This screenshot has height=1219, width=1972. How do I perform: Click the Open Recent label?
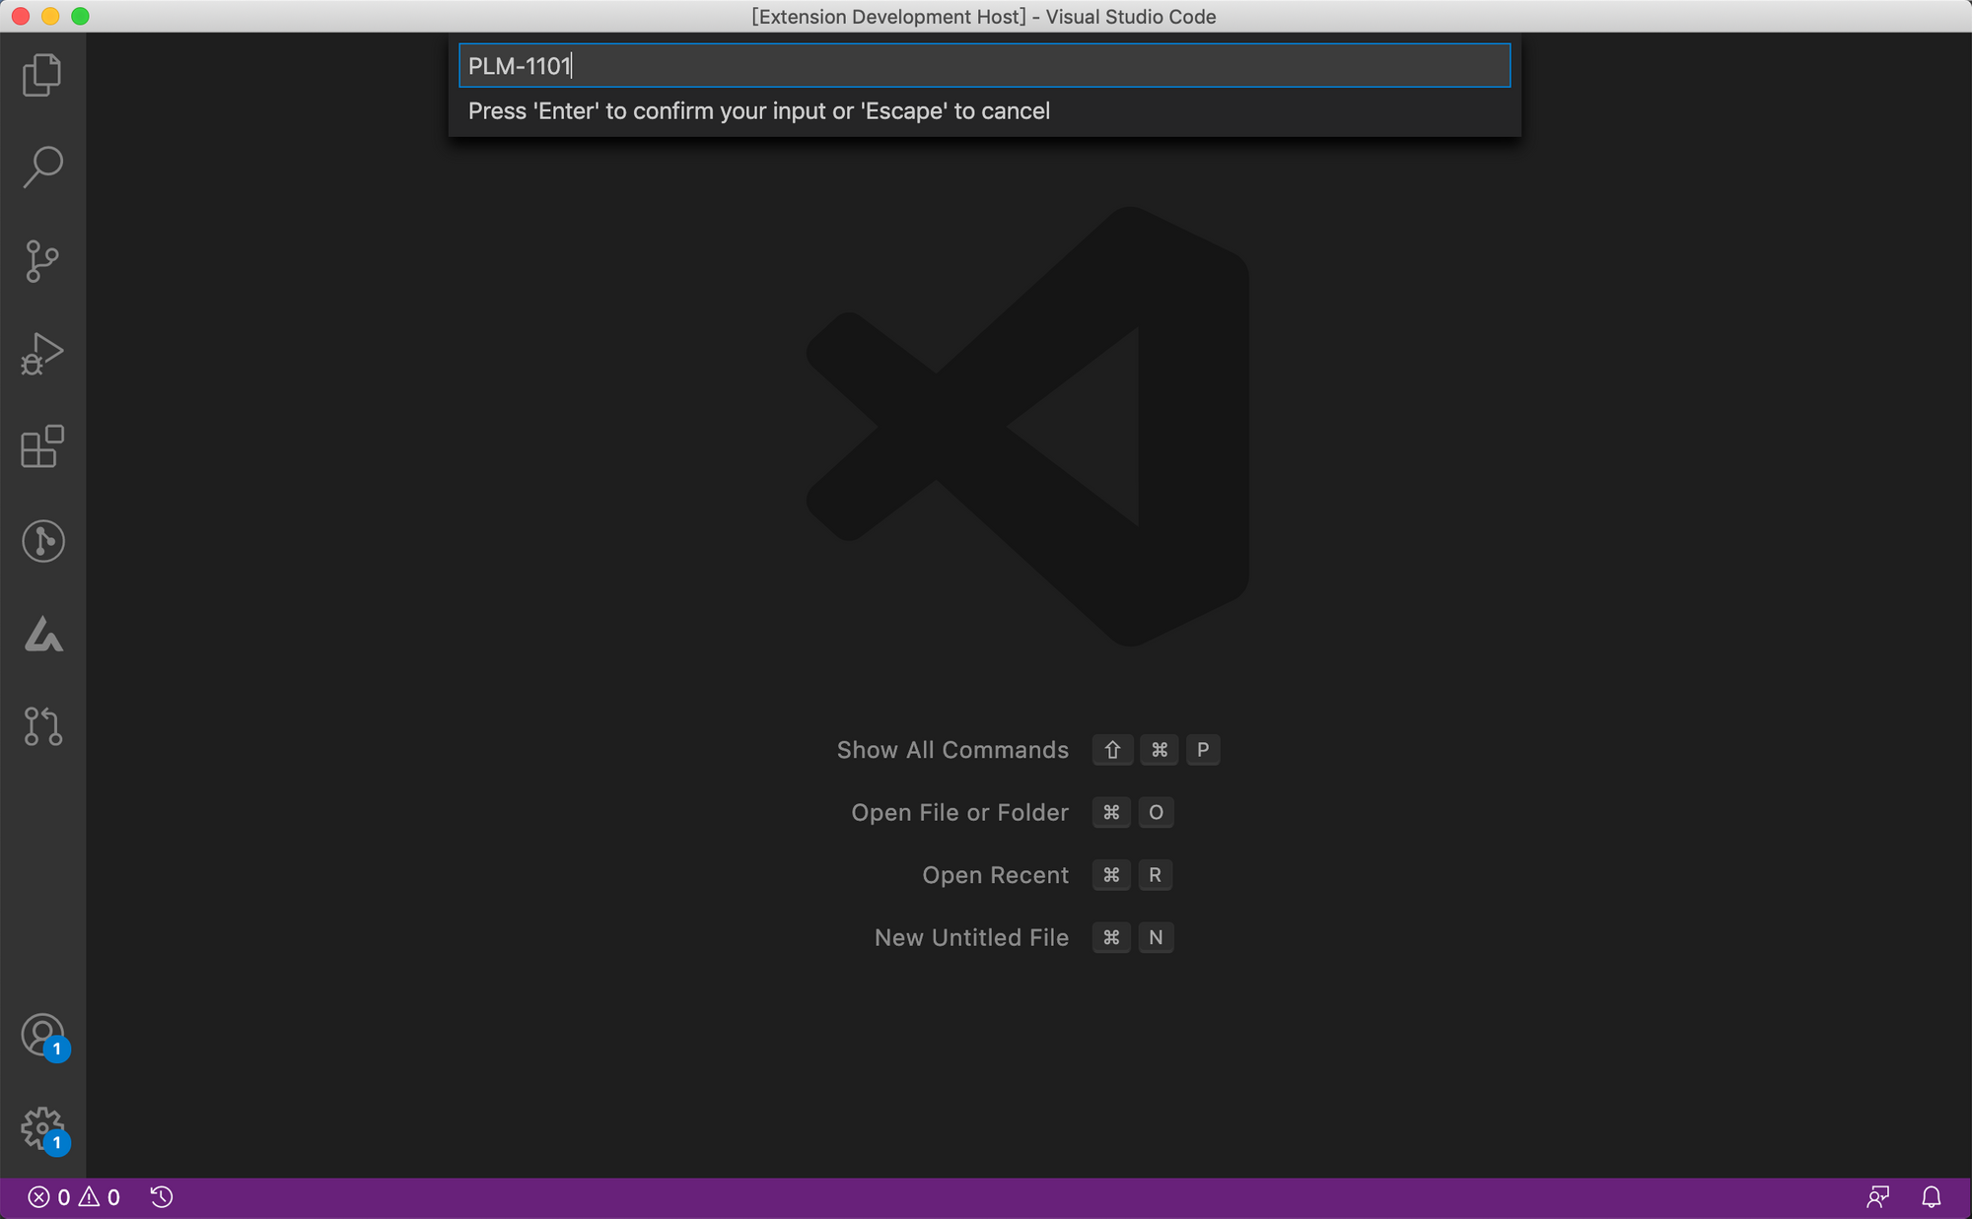(996, 875)
